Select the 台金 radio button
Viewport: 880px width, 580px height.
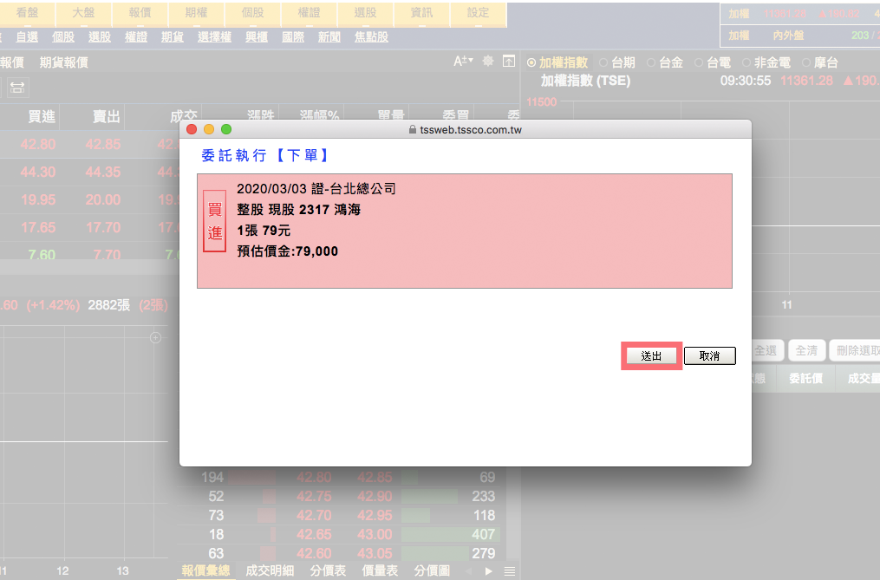(651, 62)
